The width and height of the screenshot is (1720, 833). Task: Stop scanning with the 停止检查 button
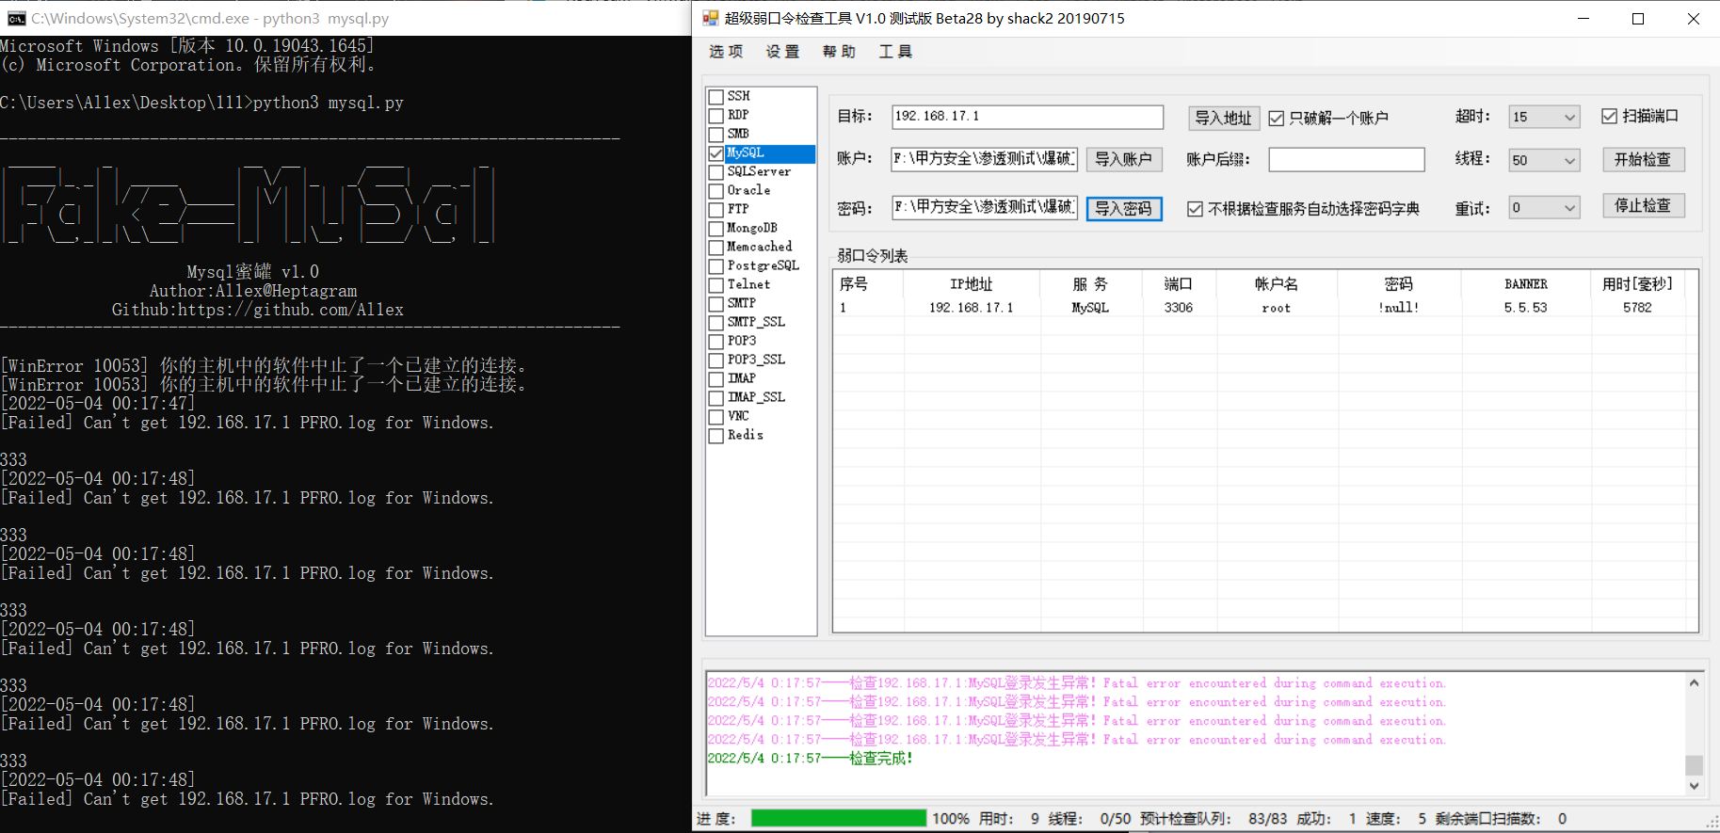click(x=1643, y=205)
